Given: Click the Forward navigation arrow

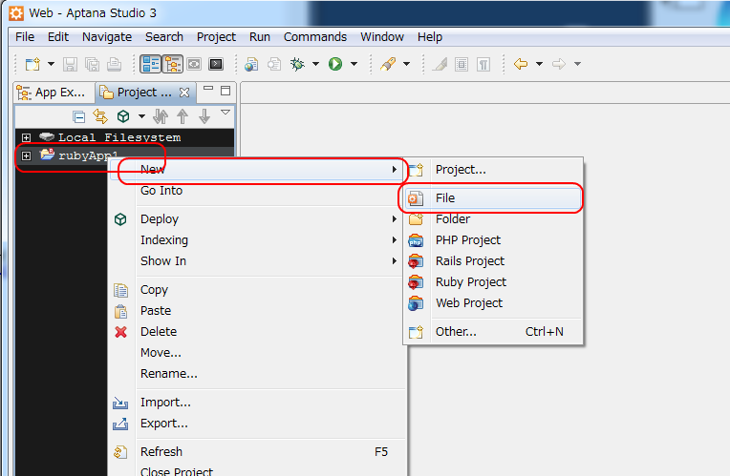Looking at the screenshot, I should coord(559,64).
